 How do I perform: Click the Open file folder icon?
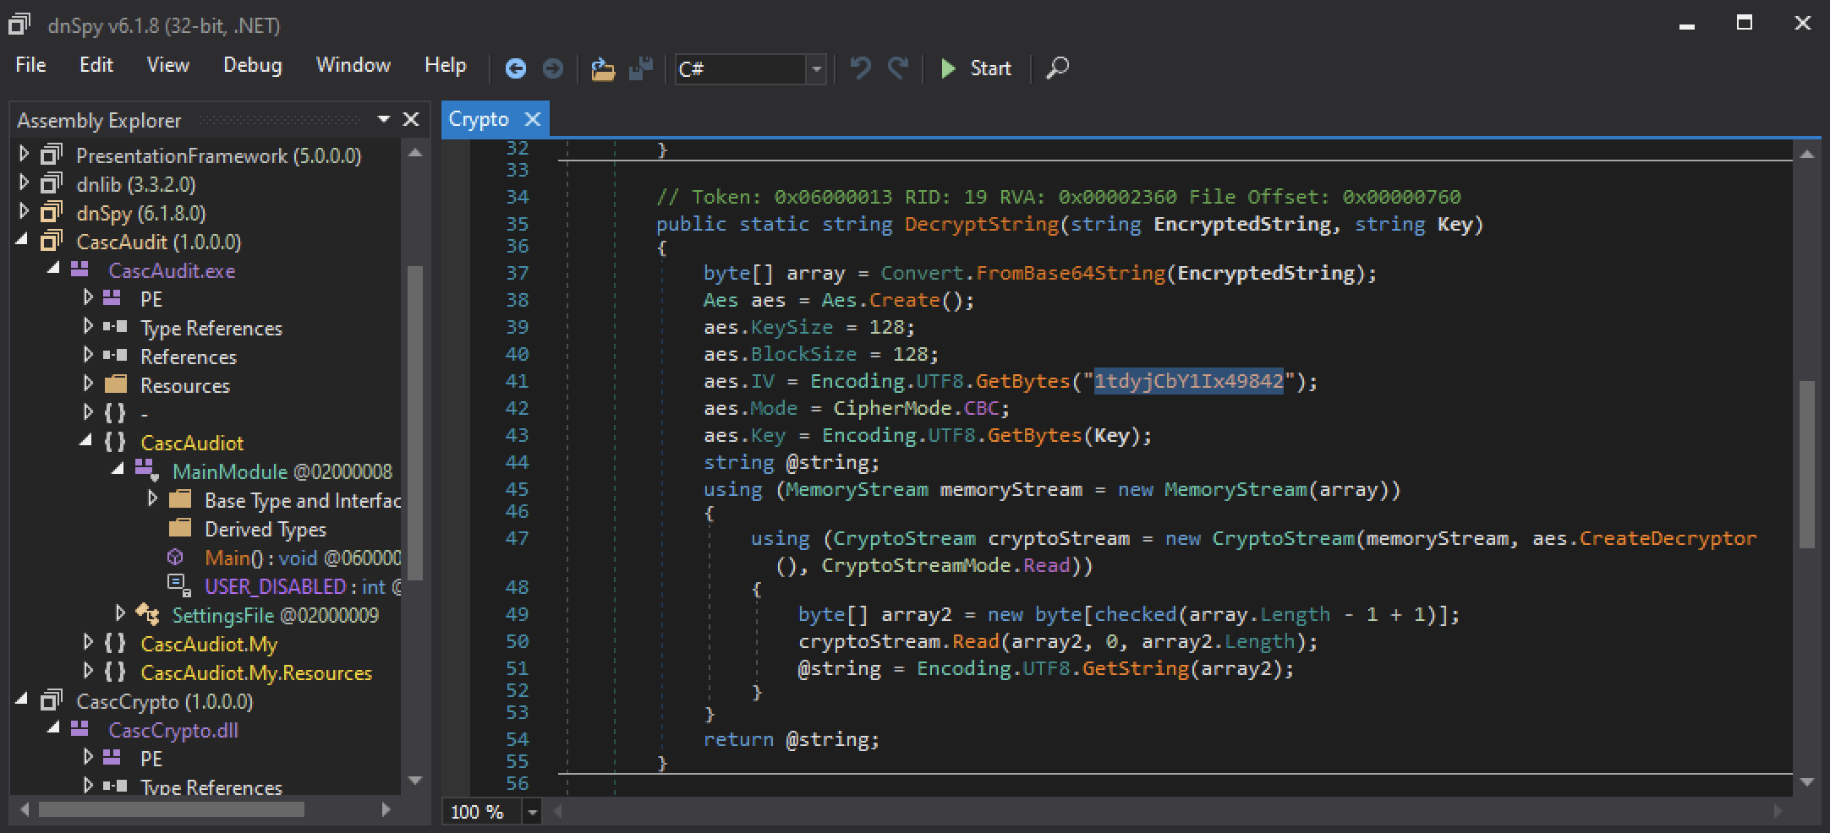602,68
